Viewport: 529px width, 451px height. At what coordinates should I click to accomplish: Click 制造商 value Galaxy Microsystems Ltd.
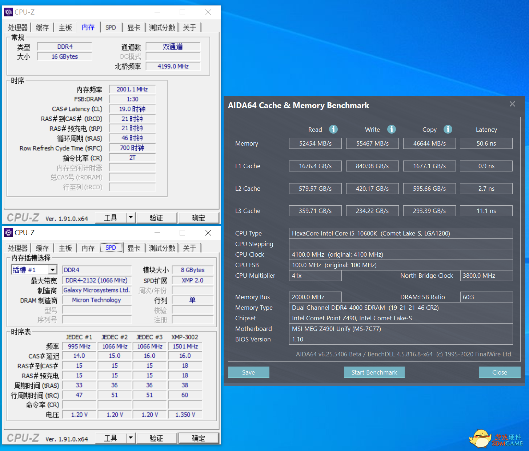[97, 290]
